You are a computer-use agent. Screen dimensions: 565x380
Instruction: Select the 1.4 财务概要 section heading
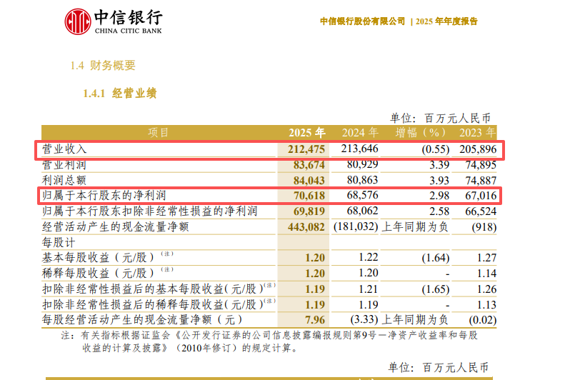pyautogui.click(x=103, y=66)
